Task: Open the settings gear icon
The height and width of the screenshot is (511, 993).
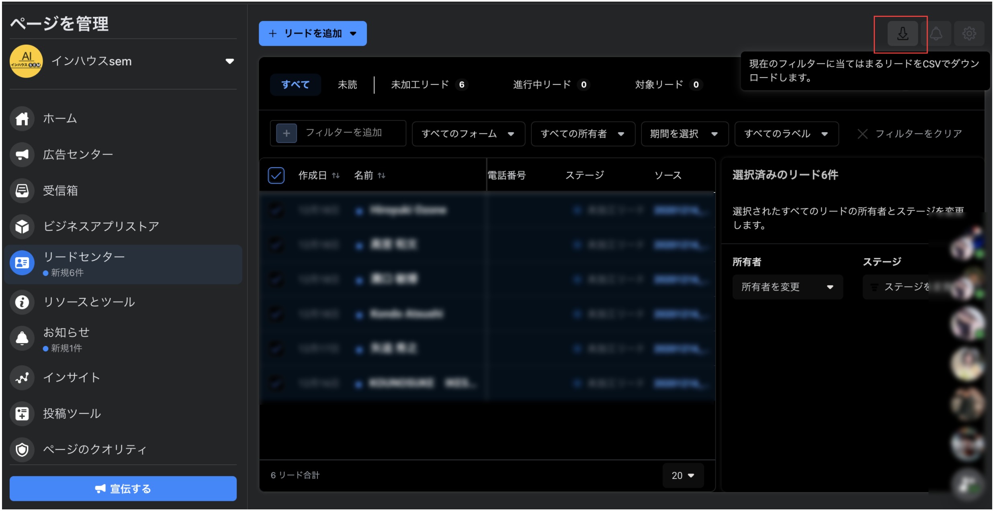Action: 969,33
